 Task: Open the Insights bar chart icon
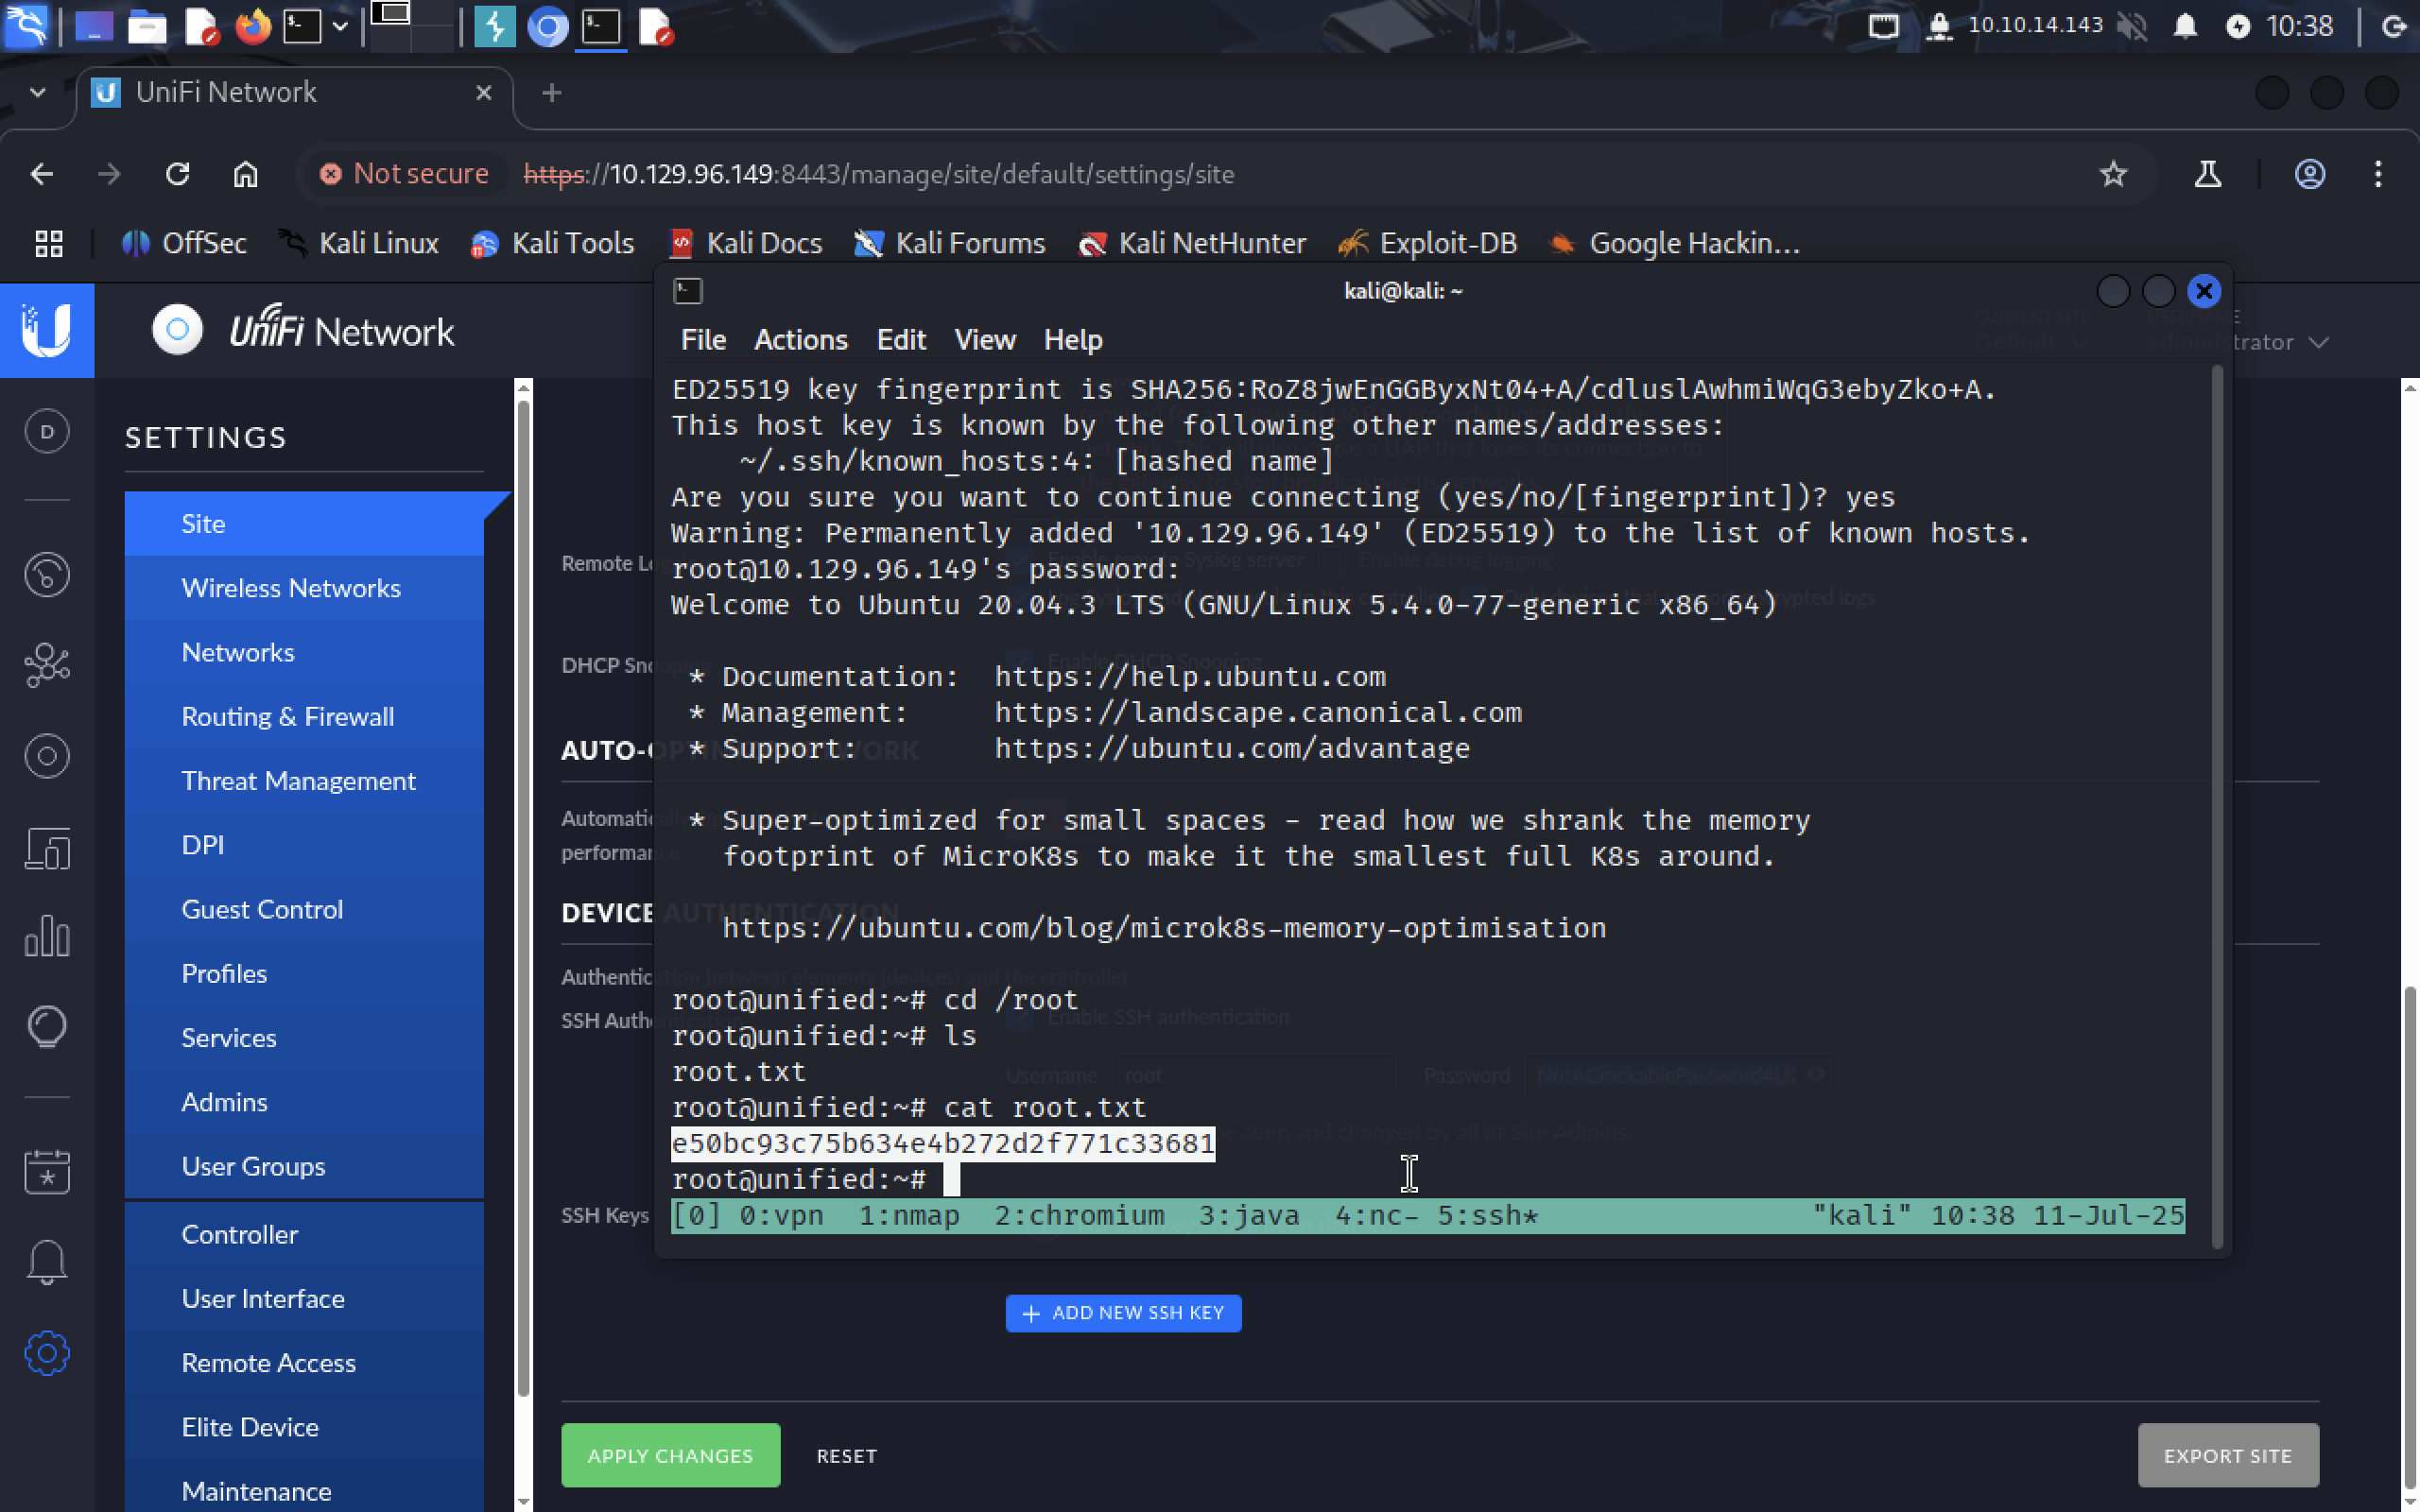coord(47,937)
